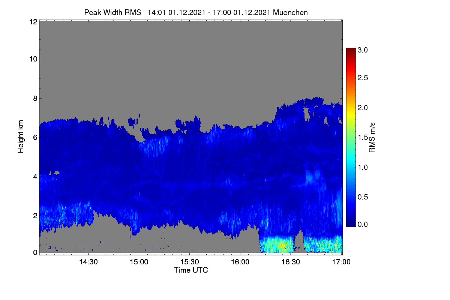The width and height of the screenshot is (450, 300).
Task: Click the colorbar value 3.0
Action: 363,50
